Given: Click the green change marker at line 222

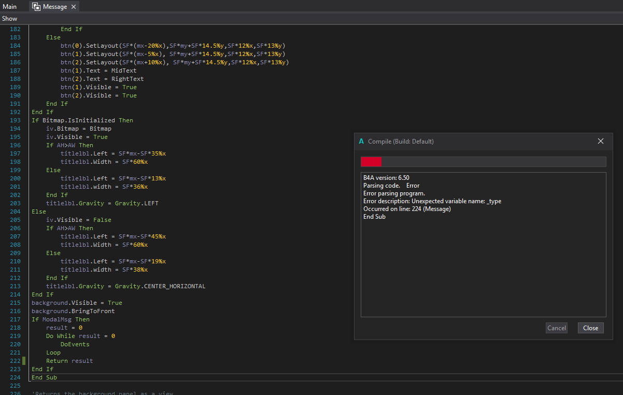Looking at the screenshot, I should point(24,361).
